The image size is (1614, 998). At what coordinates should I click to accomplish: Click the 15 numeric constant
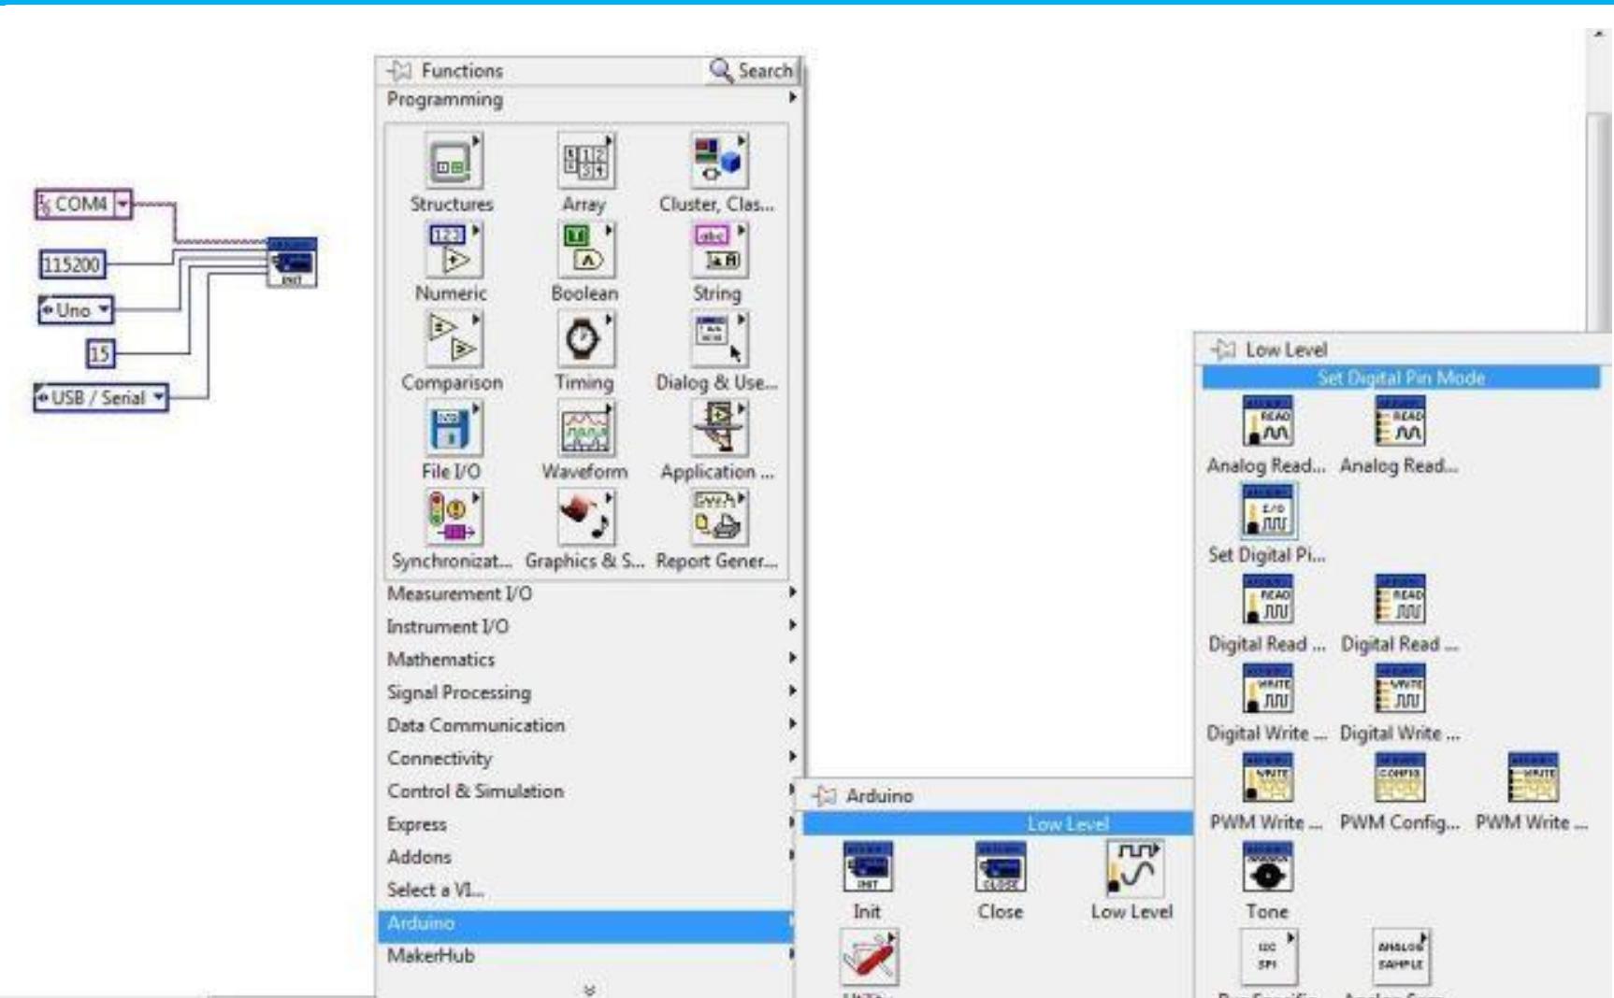click(x=99, y=353)
